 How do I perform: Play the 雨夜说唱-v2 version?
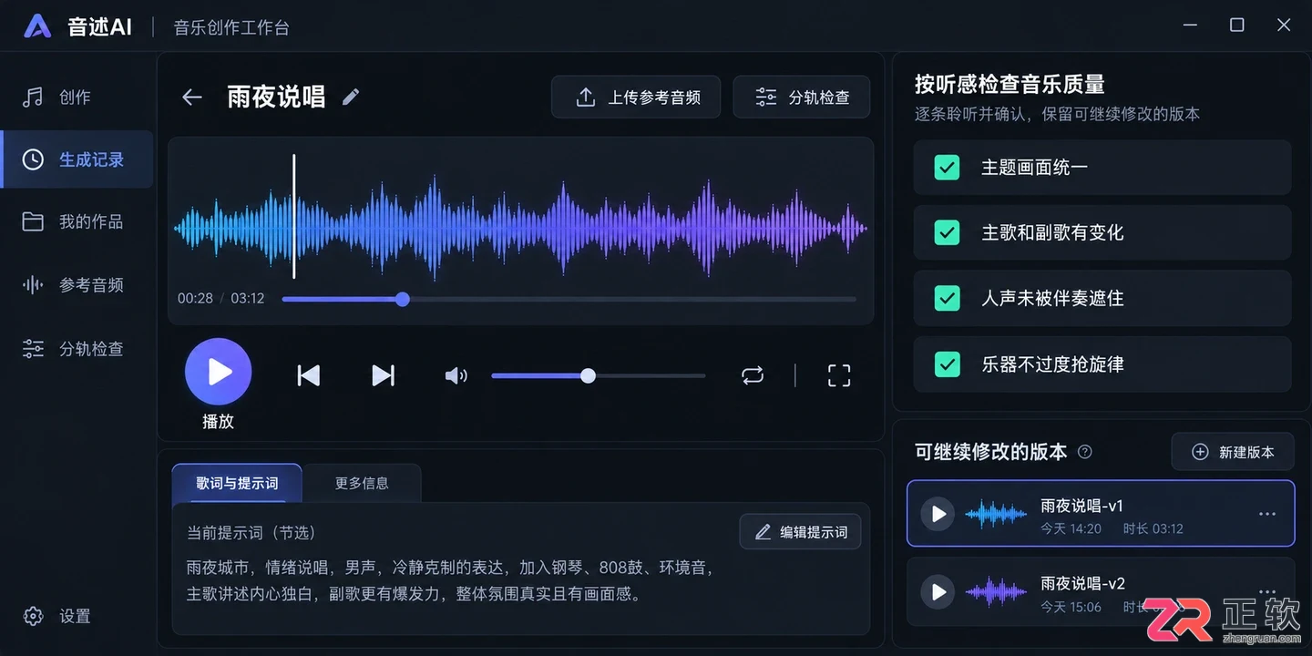(x=938, y=592)
